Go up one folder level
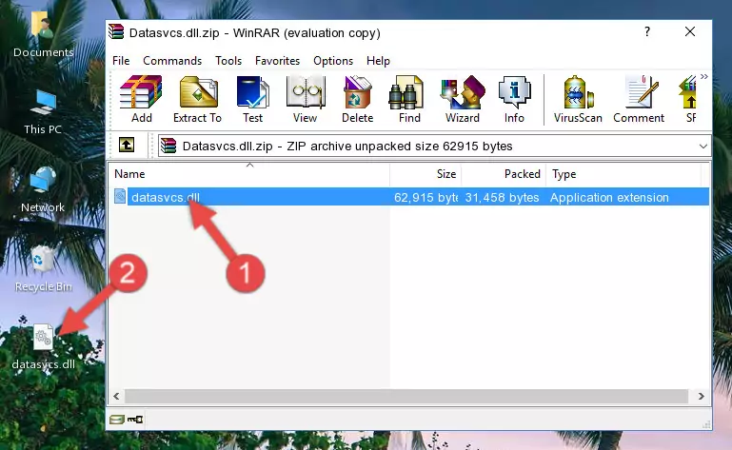Image resolution: width=732 pixels, height=450 pixels. (x=127, y=146)
